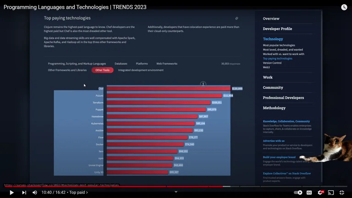Switch to the Databases tab
Screen dimensions: 352x198
point(121,64)
